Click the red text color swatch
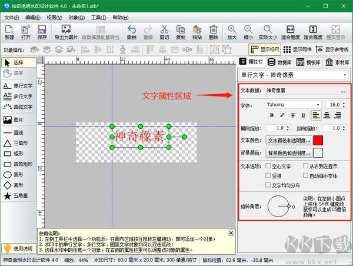This screenshot has height=266, width=353. point(318,141)
